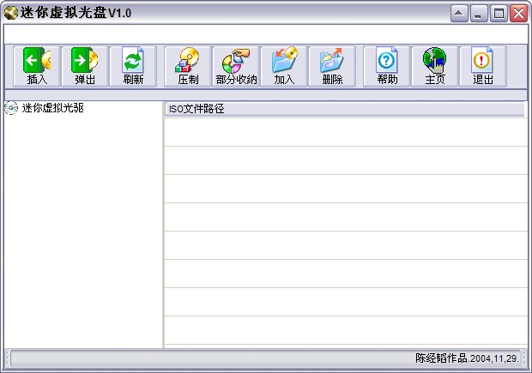Add an ISO with the 加入 icon
This screenshot has width=532, height=373.
pos(284,66)
